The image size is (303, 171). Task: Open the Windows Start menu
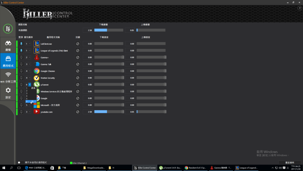click(4, 168)
